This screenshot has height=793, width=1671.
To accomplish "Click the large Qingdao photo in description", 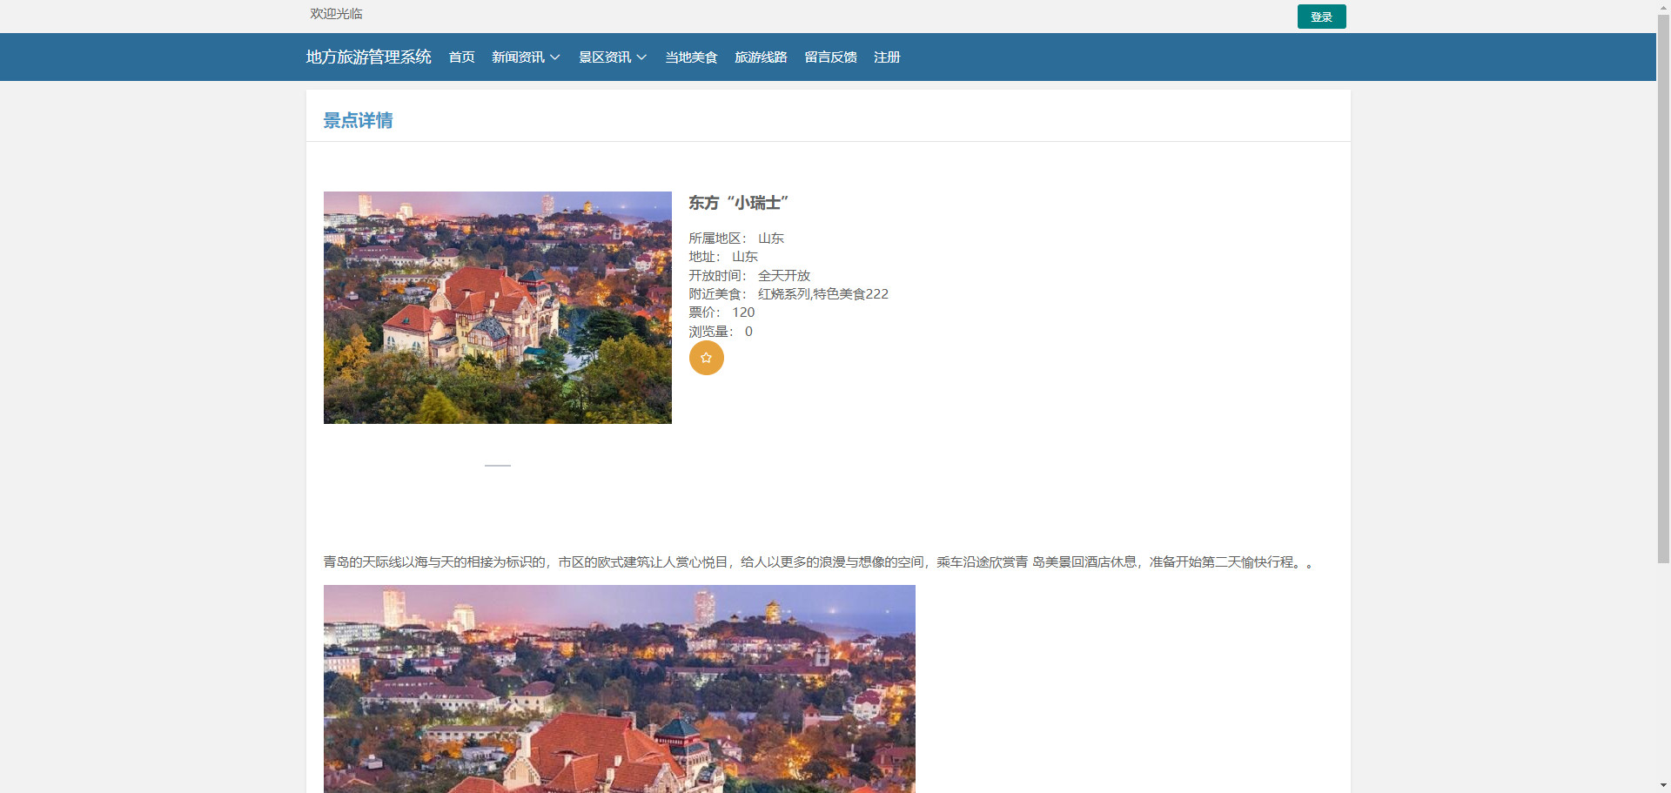I will 619,689.
